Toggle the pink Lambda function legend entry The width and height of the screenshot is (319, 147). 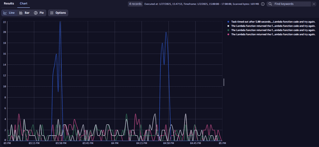[271, 34]
